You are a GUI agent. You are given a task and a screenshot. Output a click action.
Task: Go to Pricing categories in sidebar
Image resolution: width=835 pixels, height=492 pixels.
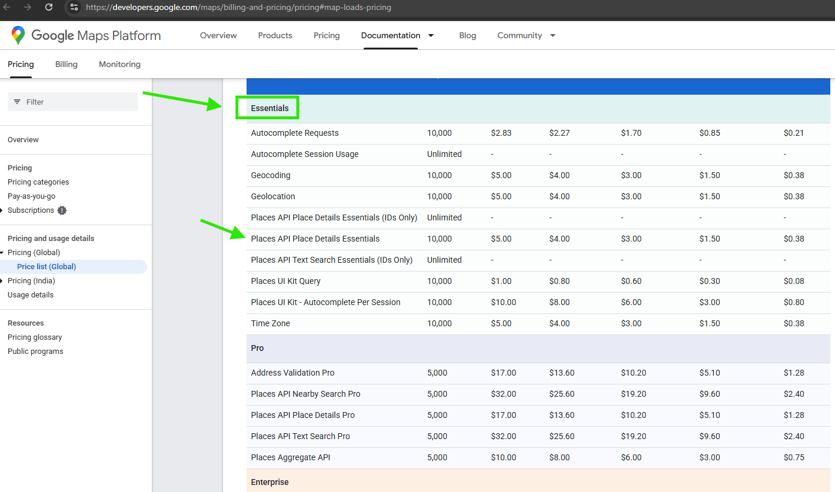[x=38, y=182]
